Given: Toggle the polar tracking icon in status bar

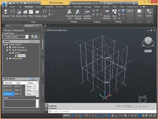Looking at the screenshot, I should (86, 115).
